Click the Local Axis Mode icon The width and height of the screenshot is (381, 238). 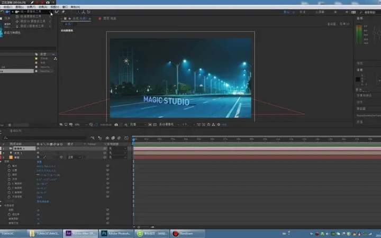pos(78,12)
